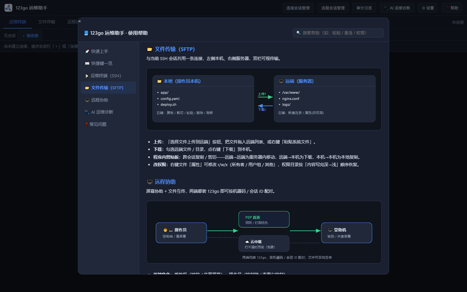Open 远程协助 help section in sidebar
Screen dimensions: 467x292
[x=108, y=100]
